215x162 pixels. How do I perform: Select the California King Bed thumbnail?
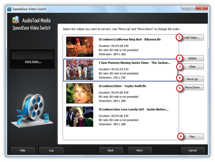click(80, 47)
